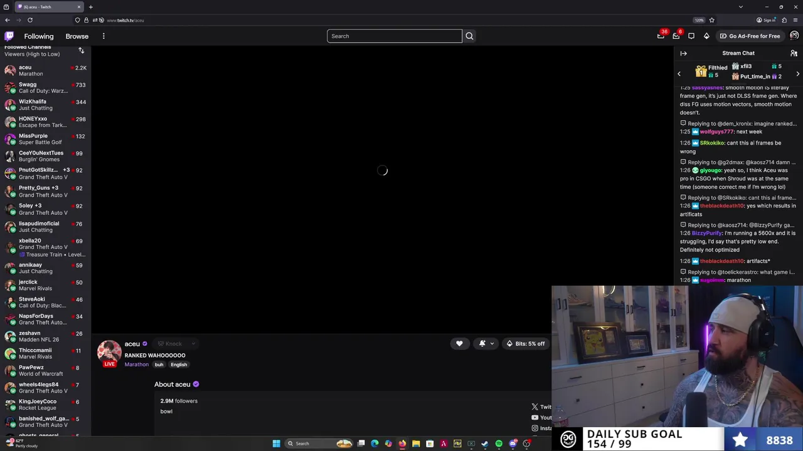The image size is (803, 451).
Task: Open SteveAoki channel in sidebar
Action: click(45, 302)
